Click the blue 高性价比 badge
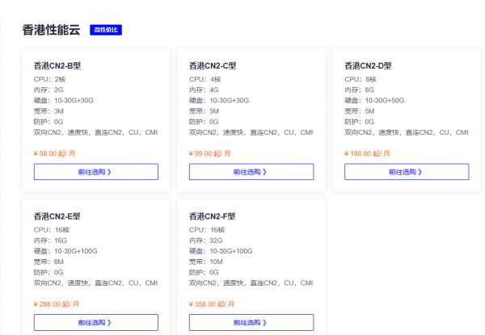Image resolution: width=485 pixels, height=335 pixels. pos(106,30)
